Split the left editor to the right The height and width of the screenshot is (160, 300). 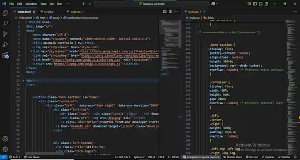pos(170,11)
